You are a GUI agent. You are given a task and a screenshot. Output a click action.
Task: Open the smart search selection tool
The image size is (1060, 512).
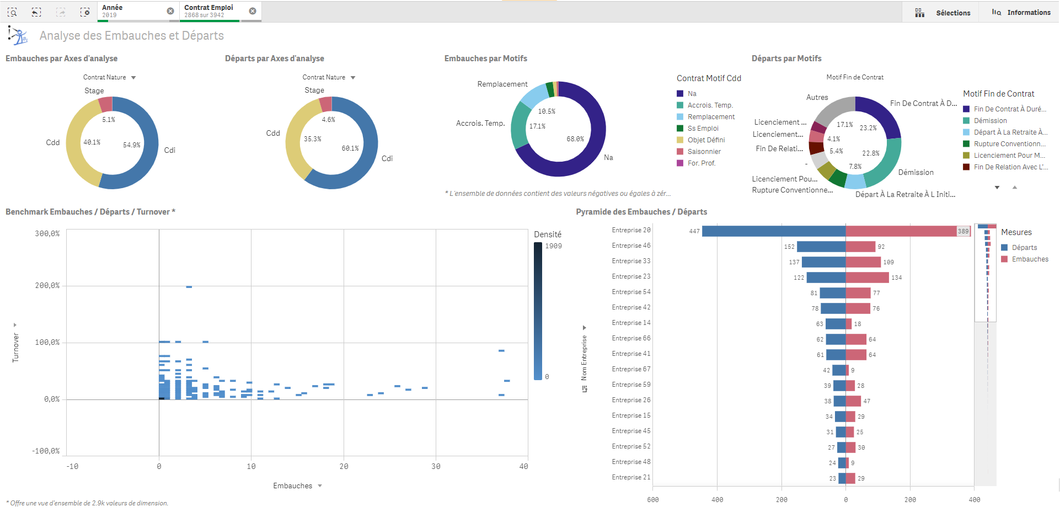pos(12,12)
